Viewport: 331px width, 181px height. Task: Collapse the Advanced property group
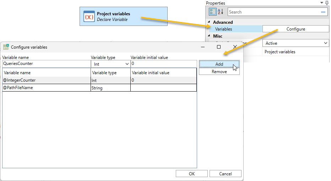[209, 22]
